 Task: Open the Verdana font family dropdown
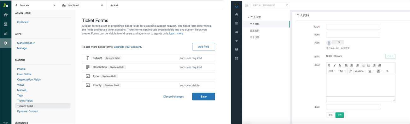point(360,71)
